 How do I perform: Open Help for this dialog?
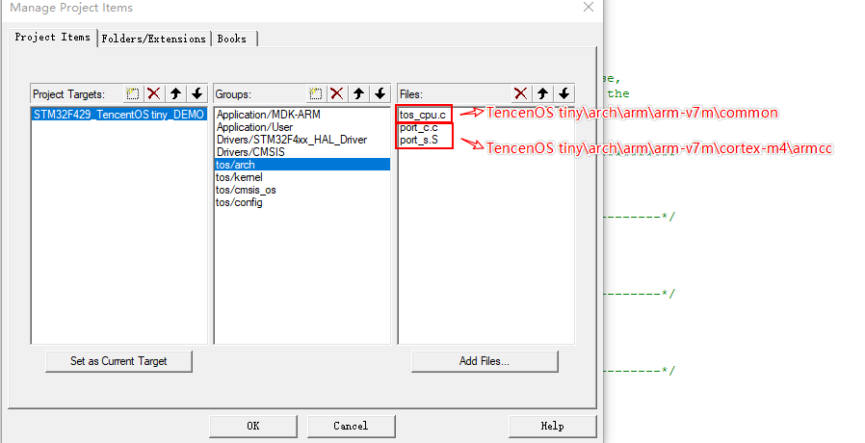[x=552, y=426]
